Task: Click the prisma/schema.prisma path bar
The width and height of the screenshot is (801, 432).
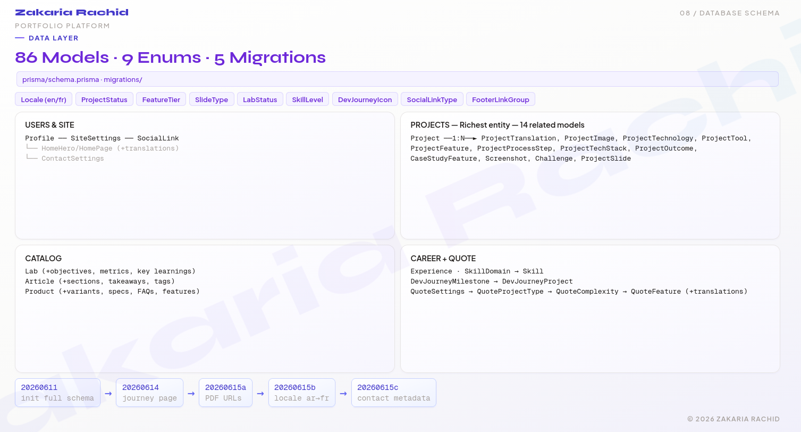Action: tap(398, 79)
